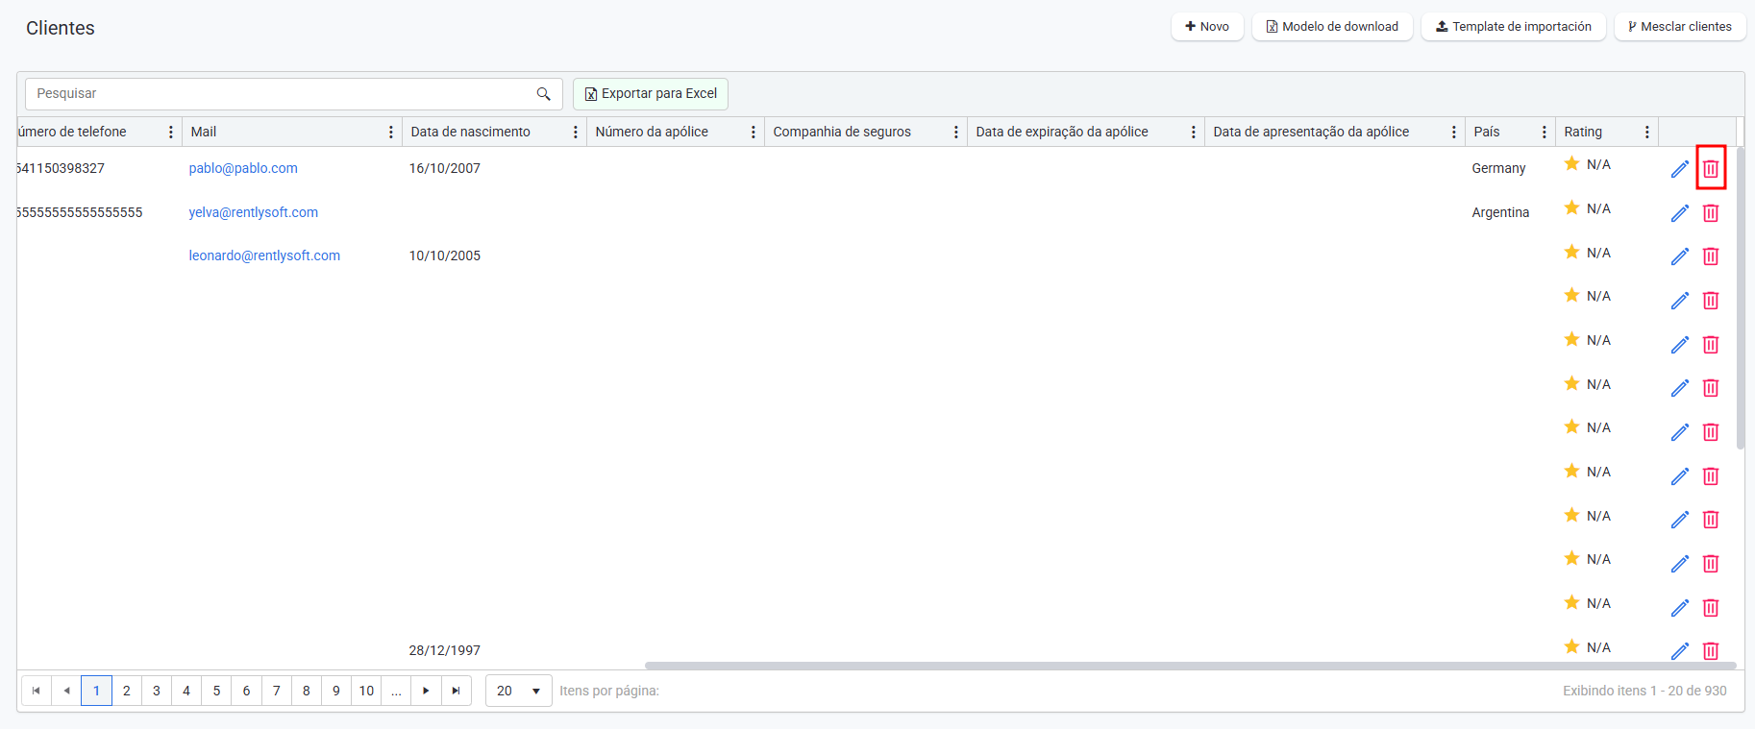Click the search magnifier icon

point(543,94)
